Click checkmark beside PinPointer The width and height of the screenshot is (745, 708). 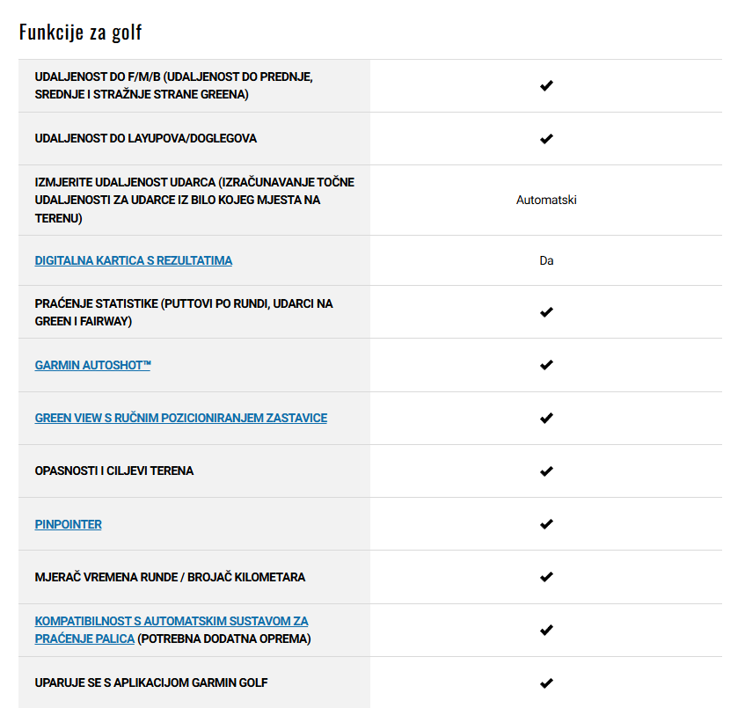[546, 524]
